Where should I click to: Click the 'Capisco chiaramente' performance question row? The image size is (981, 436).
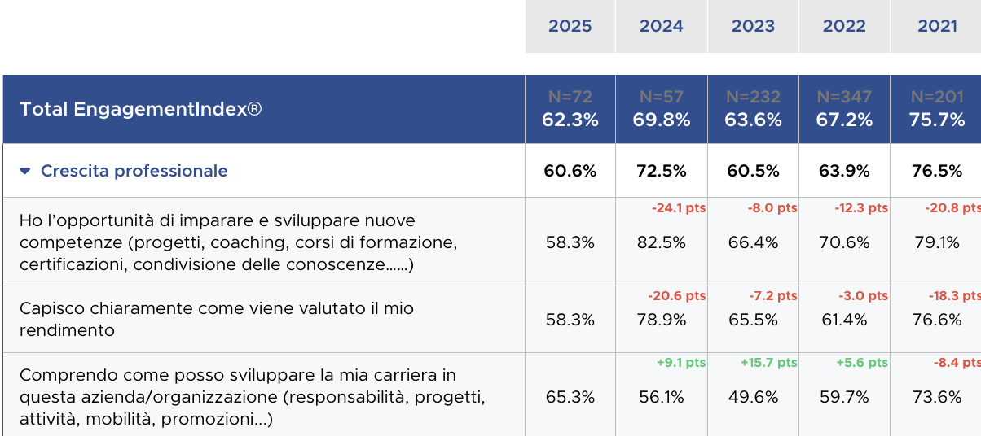coord(217,319)
